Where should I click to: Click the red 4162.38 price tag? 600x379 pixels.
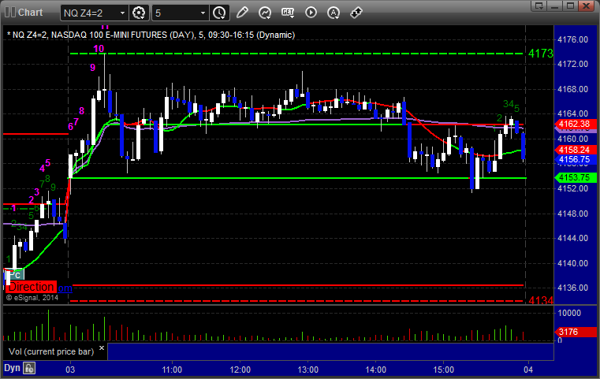575,124
